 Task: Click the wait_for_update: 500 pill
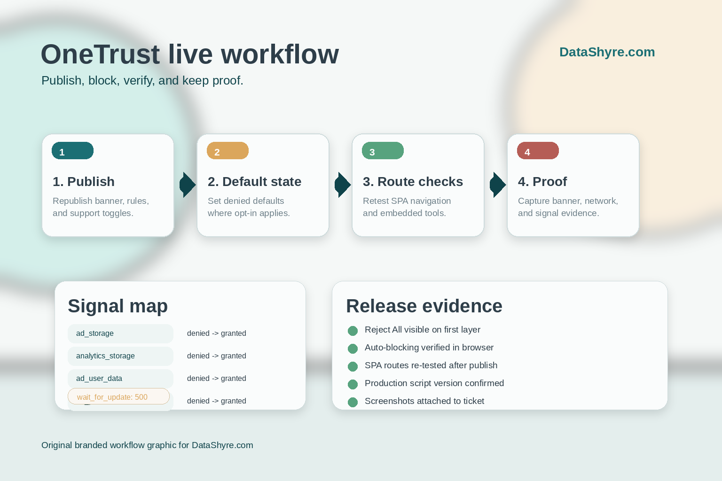(118, 396)
